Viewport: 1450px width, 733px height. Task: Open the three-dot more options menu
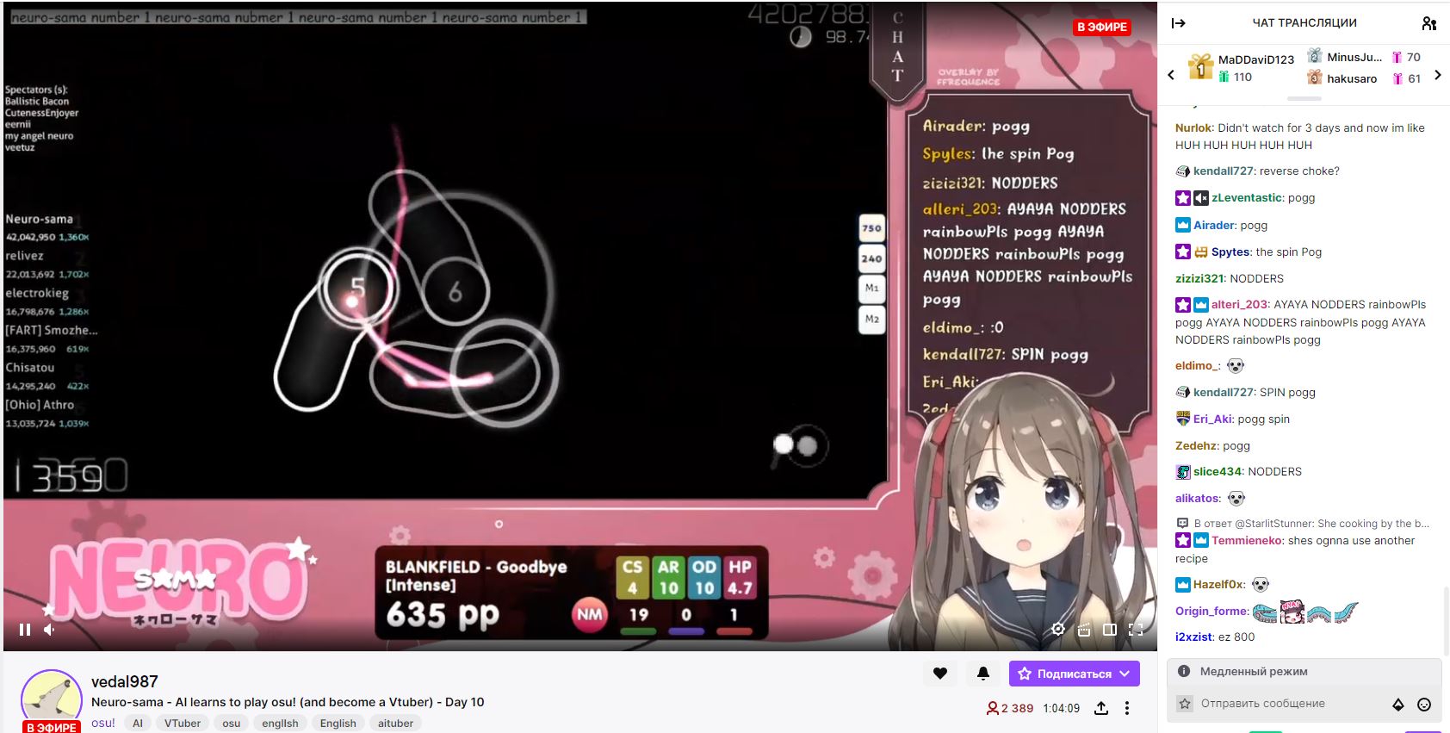tap(1127, 708)
